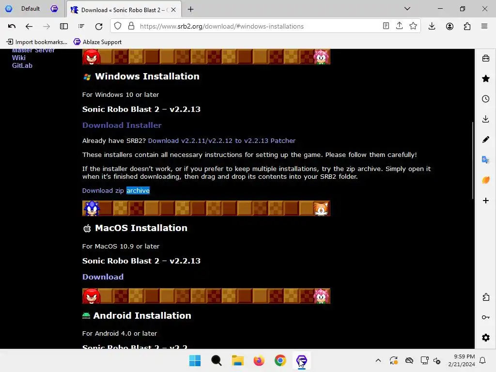Click the orange leaf sidebar icon
This screenshot has width=496, height=372.
[485, 180]
